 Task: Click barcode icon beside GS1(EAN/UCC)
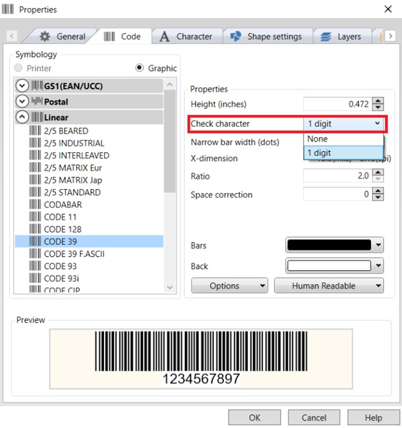(x=37, y=86)
